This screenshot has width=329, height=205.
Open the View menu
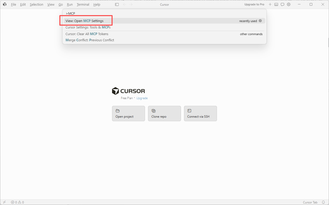[51, 4]
